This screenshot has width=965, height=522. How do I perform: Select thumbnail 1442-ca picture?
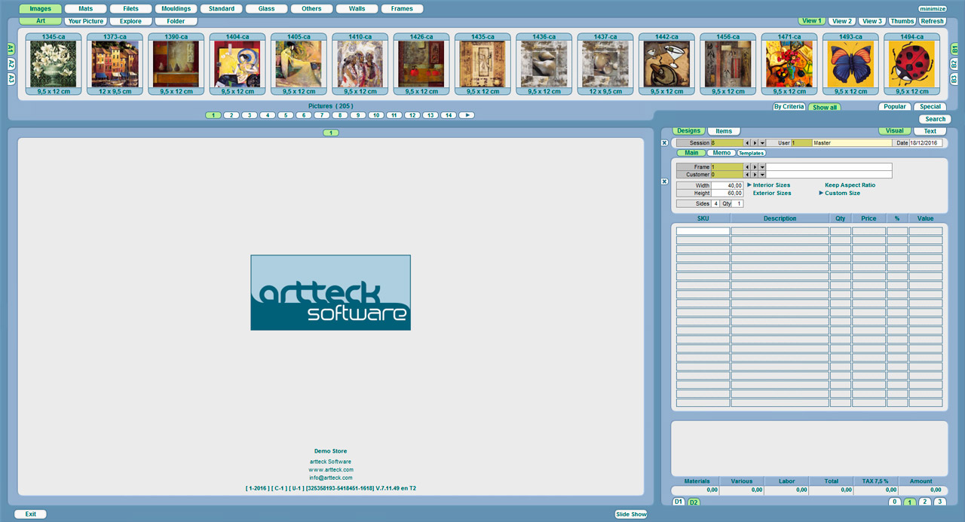pos(666,64)
